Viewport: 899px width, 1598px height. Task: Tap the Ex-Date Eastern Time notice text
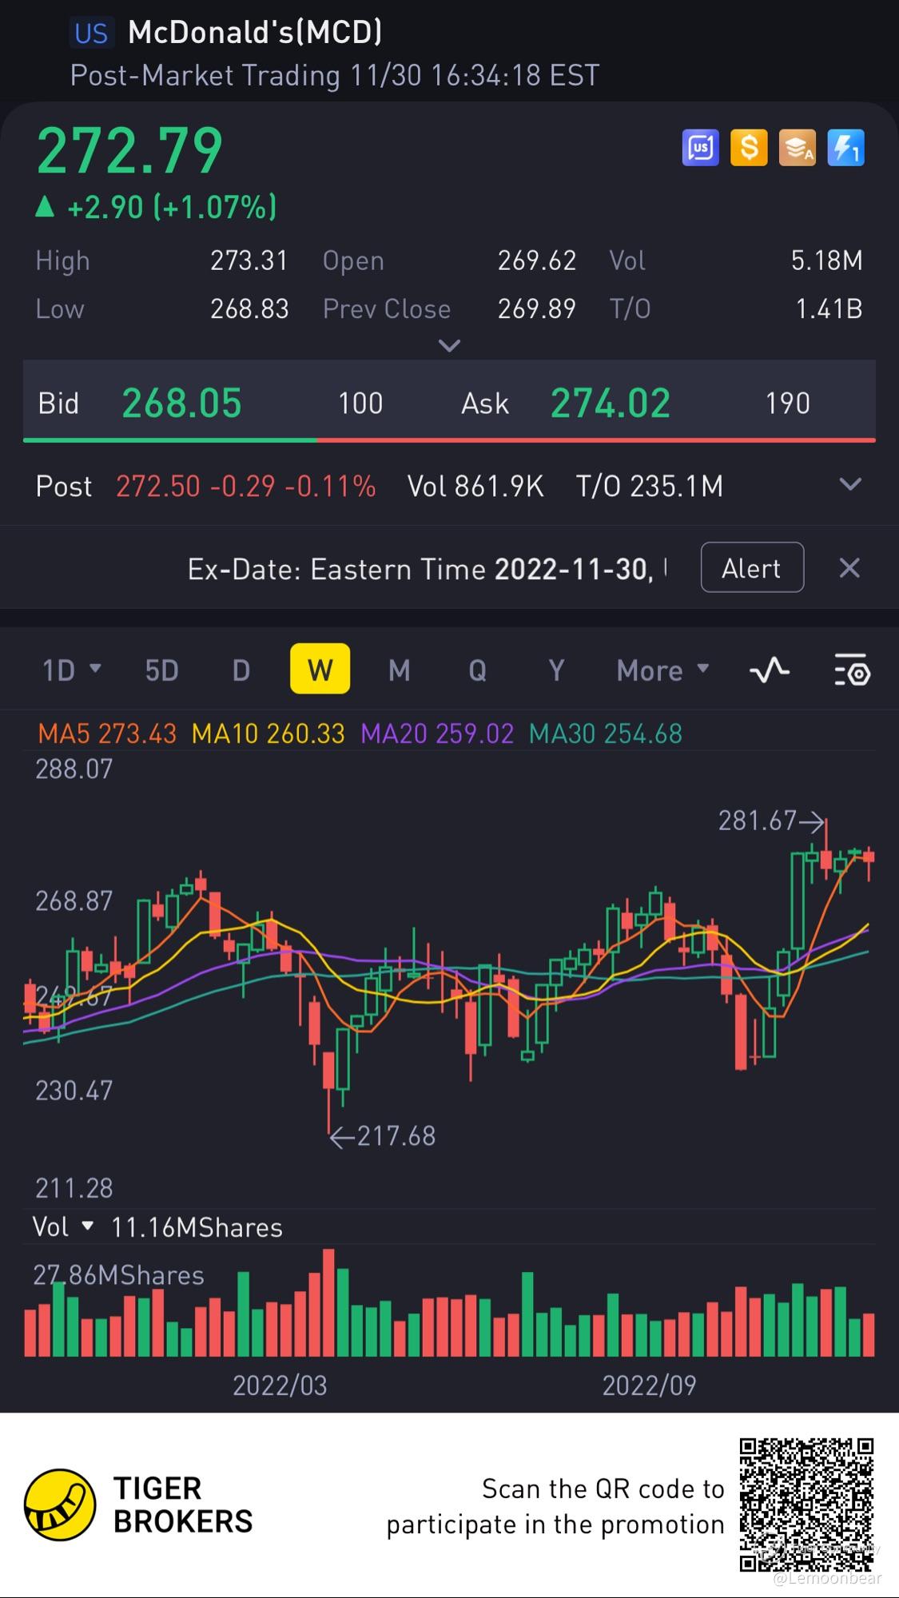pos(427,569)
